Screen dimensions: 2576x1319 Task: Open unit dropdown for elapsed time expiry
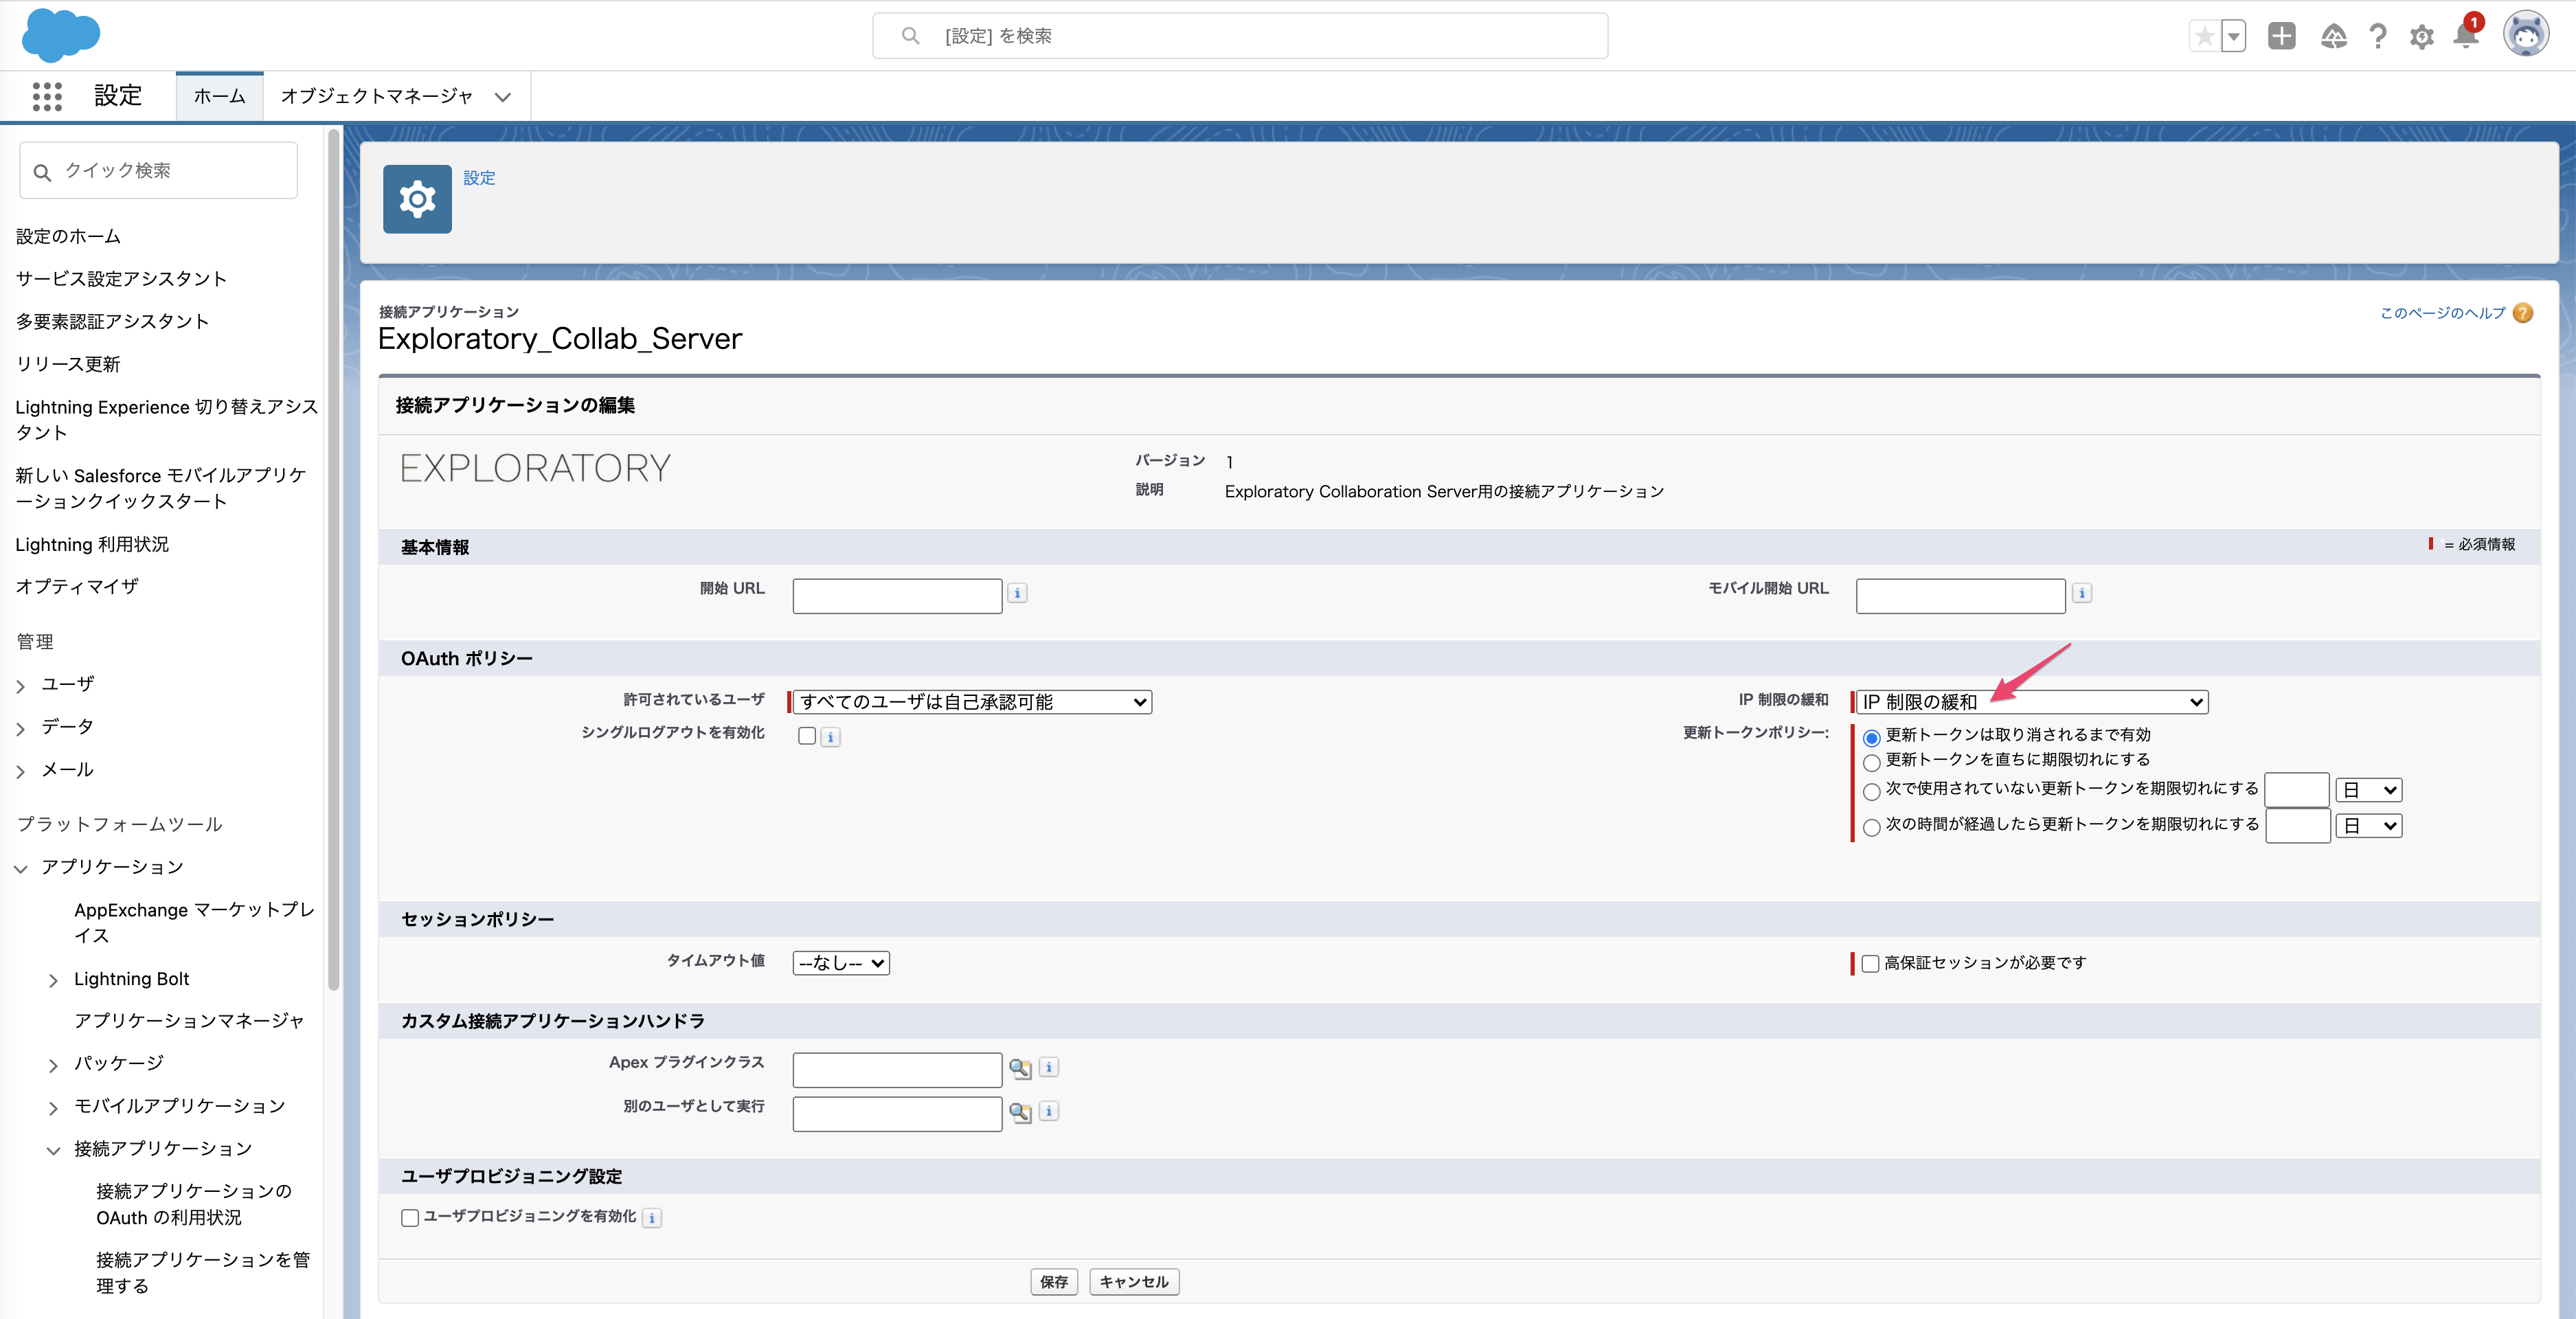pos(2369,826)
